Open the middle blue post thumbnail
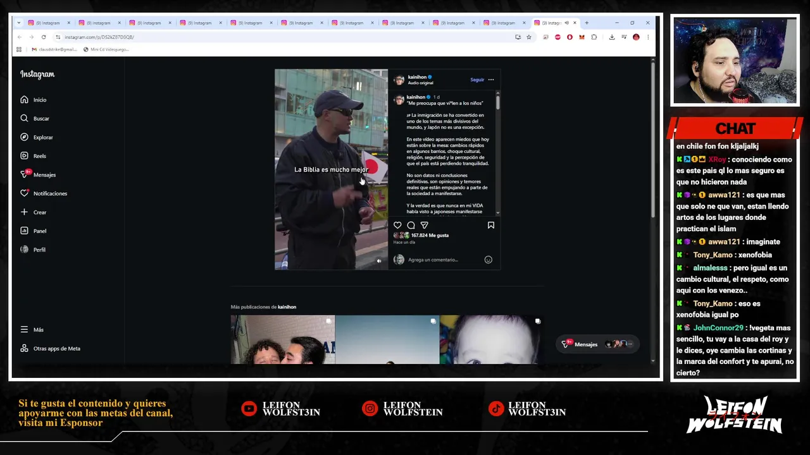The width and height of the screenshot is (810, 455). coord(387,339)
